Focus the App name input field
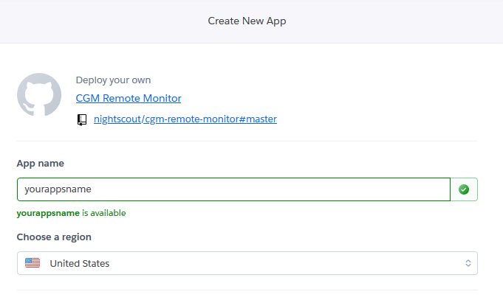This screenshot has width=503, height=297. point(233,189)
